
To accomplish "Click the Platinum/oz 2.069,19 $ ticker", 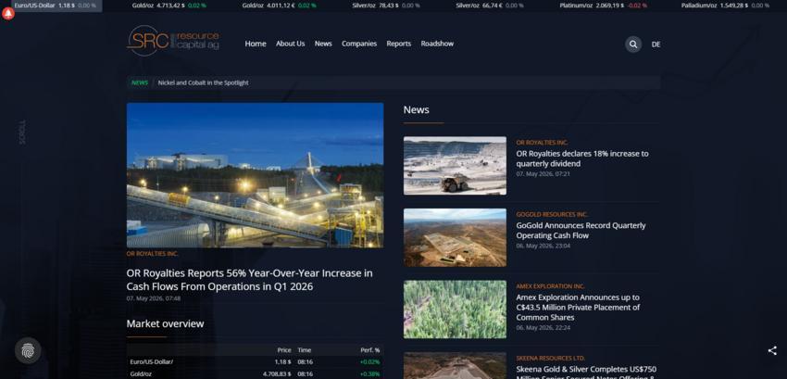I will pos(603,6).
